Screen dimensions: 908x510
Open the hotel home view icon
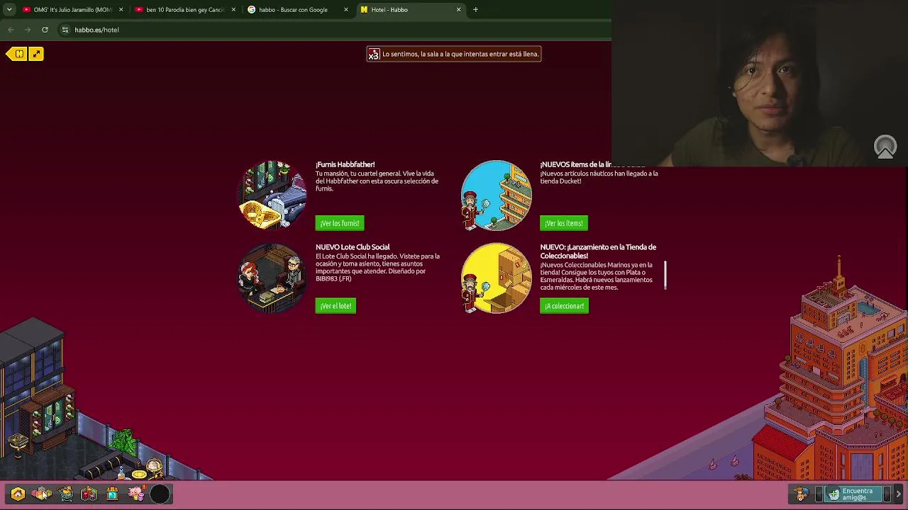pyautogui.click(x=18, y=494)
